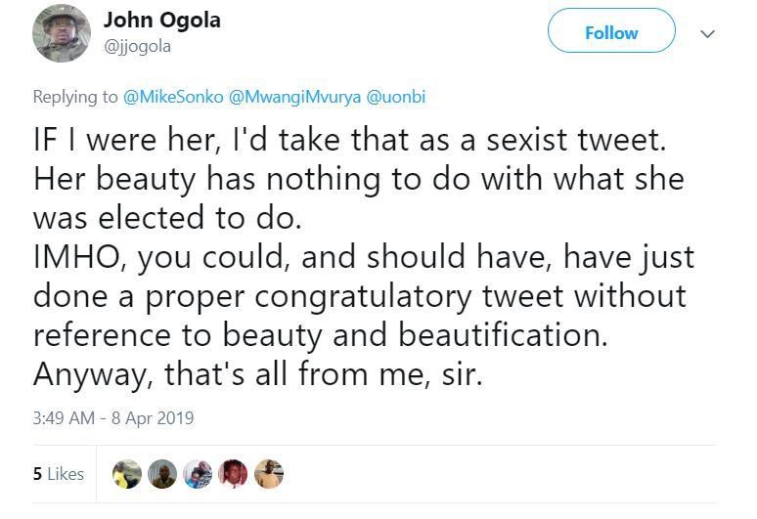Viewport: 757px width, 519px height.
Task: Open the fourth liker's avatar
Action: tap(233, 474)
